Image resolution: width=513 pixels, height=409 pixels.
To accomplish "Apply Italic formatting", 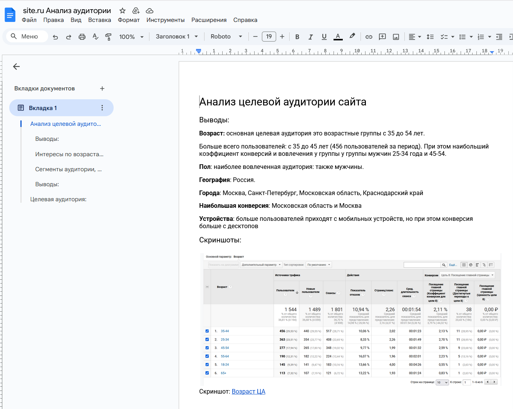I will 310,37.
